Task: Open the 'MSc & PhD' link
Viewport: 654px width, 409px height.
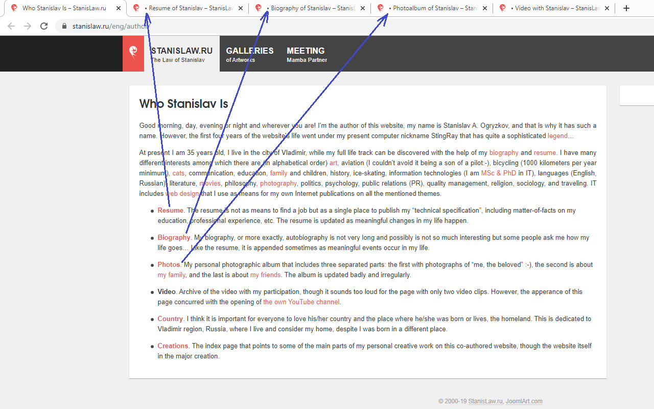Action: [x=499, y=173]
